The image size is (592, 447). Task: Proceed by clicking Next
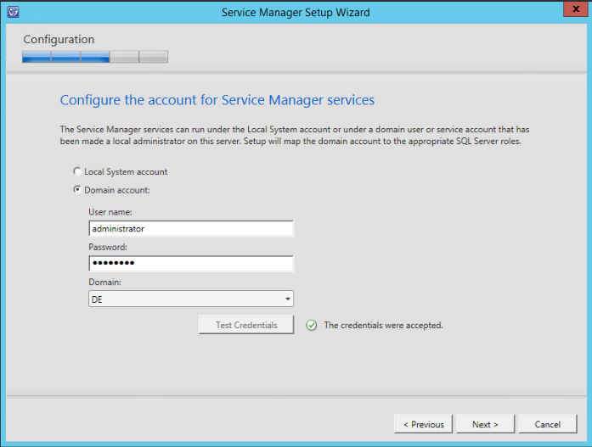tap(485, 424)
